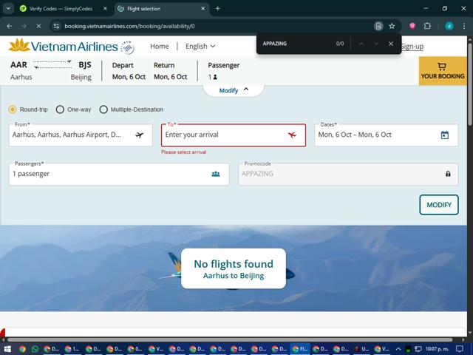Open YOUR BOOKING cart
Image resolution: width=473 pixels, height=355 pixels.
(443, 71)
